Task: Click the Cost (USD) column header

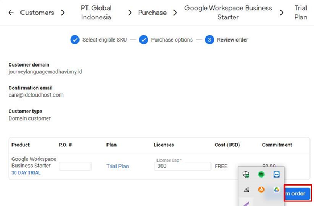Action: pos(228,145)
